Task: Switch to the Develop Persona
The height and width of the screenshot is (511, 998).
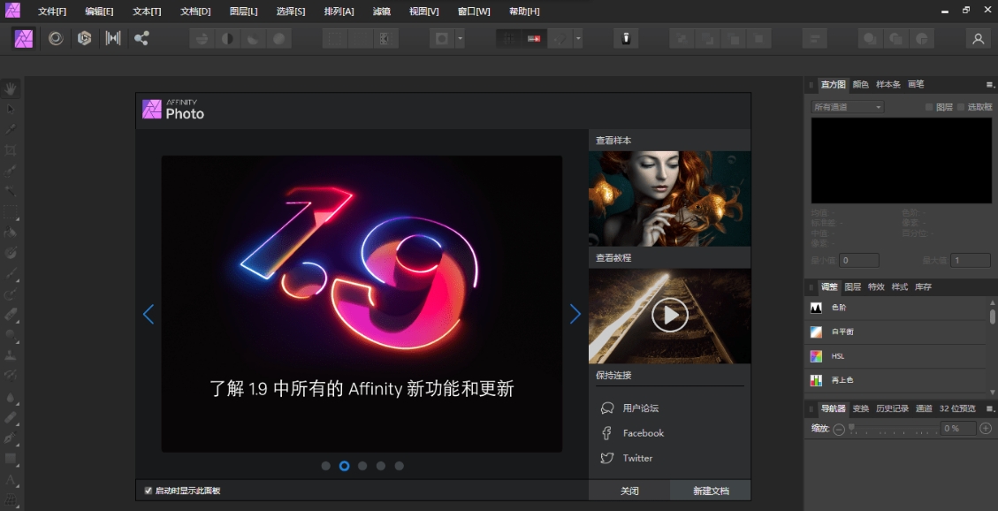Action: click(85, 38)
